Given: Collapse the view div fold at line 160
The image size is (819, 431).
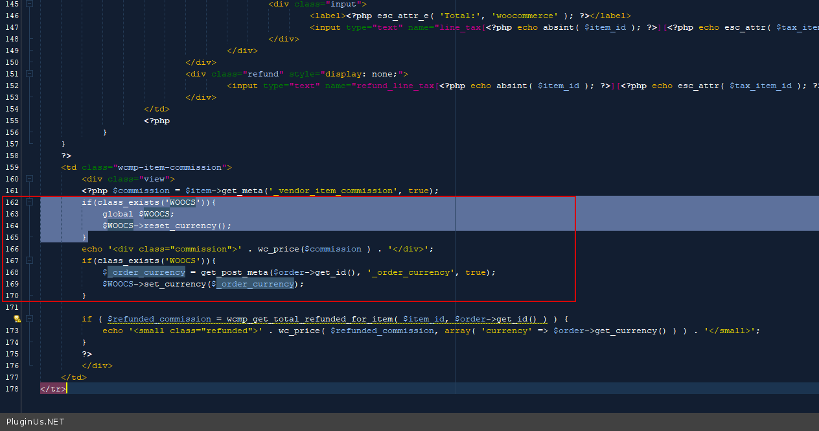Looking at the screenshot, I should (x=29, y=179).
